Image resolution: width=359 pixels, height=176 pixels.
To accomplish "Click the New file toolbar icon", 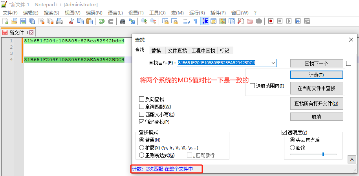I will tap(5, 21).
